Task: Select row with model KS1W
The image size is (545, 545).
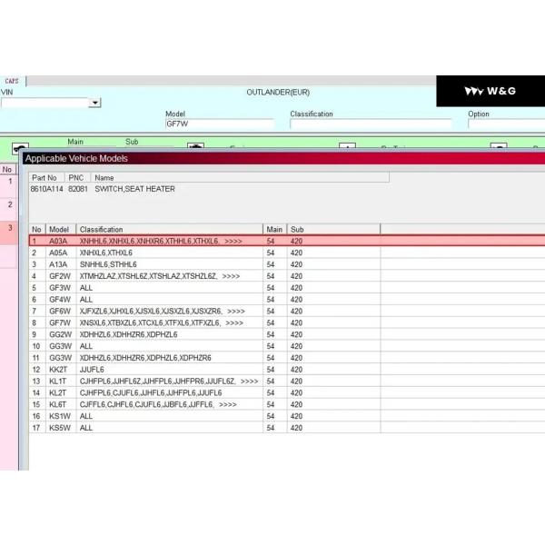Action: coord(287,416)
